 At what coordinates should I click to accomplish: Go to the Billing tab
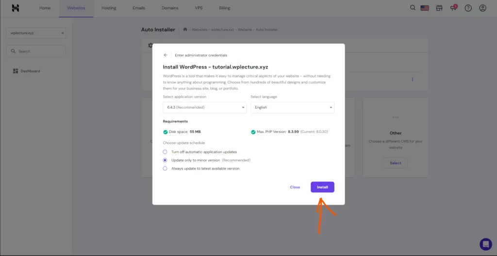[225, 8]
